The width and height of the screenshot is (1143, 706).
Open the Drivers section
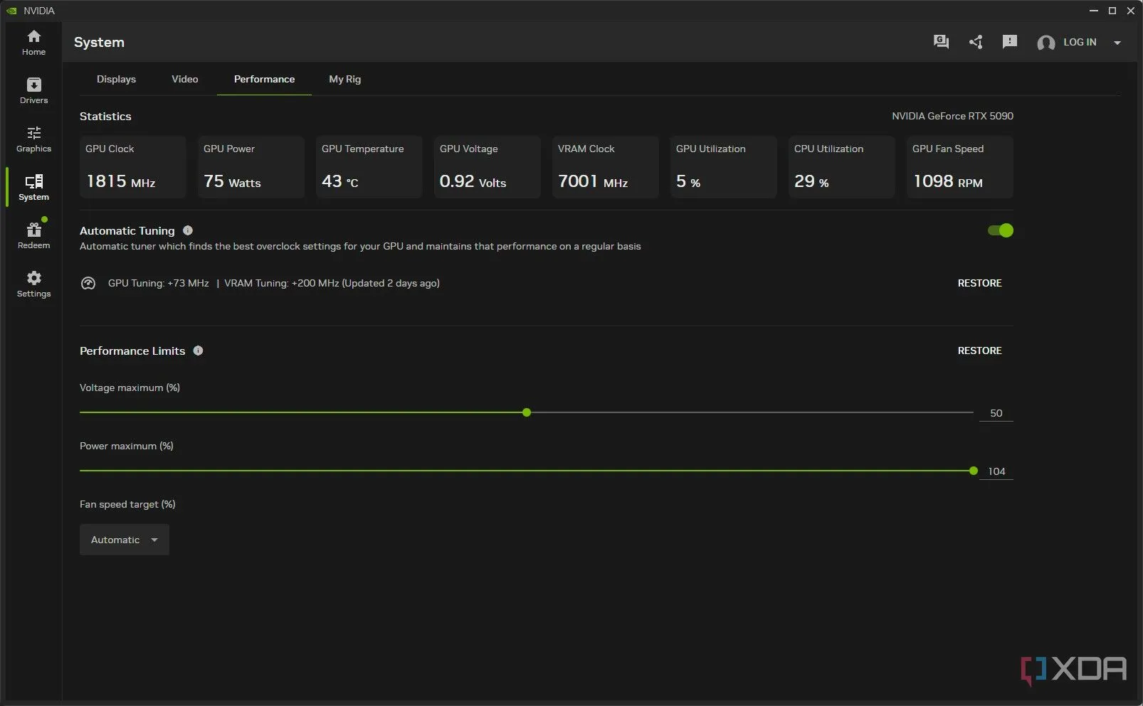tap(33, 91)
